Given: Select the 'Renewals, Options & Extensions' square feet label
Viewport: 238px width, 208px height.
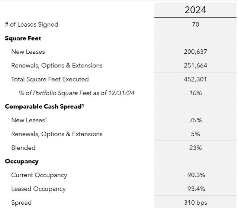Looking at the screenshot, I should [57, 66].
